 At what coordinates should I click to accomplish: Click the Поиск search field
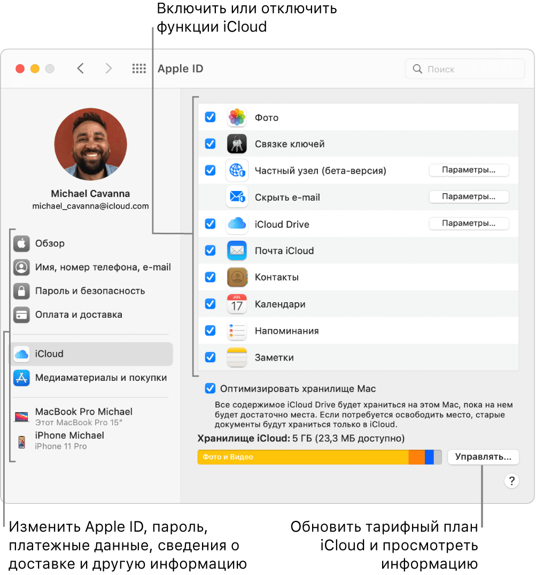[x=465, y=69]
